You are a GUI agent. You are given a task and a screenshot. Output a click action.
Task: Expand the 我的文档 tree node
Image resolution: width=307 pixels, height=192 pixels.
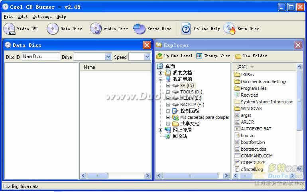coord(160,73)
